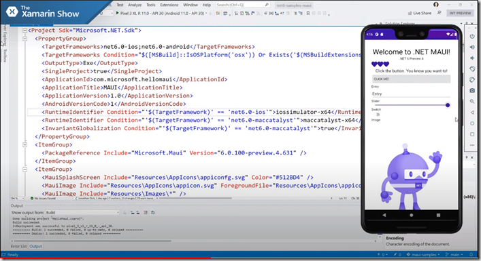Screen dimensions: 481x261
Task: Click the emulator volume down icon
Action: coord(471,58)
